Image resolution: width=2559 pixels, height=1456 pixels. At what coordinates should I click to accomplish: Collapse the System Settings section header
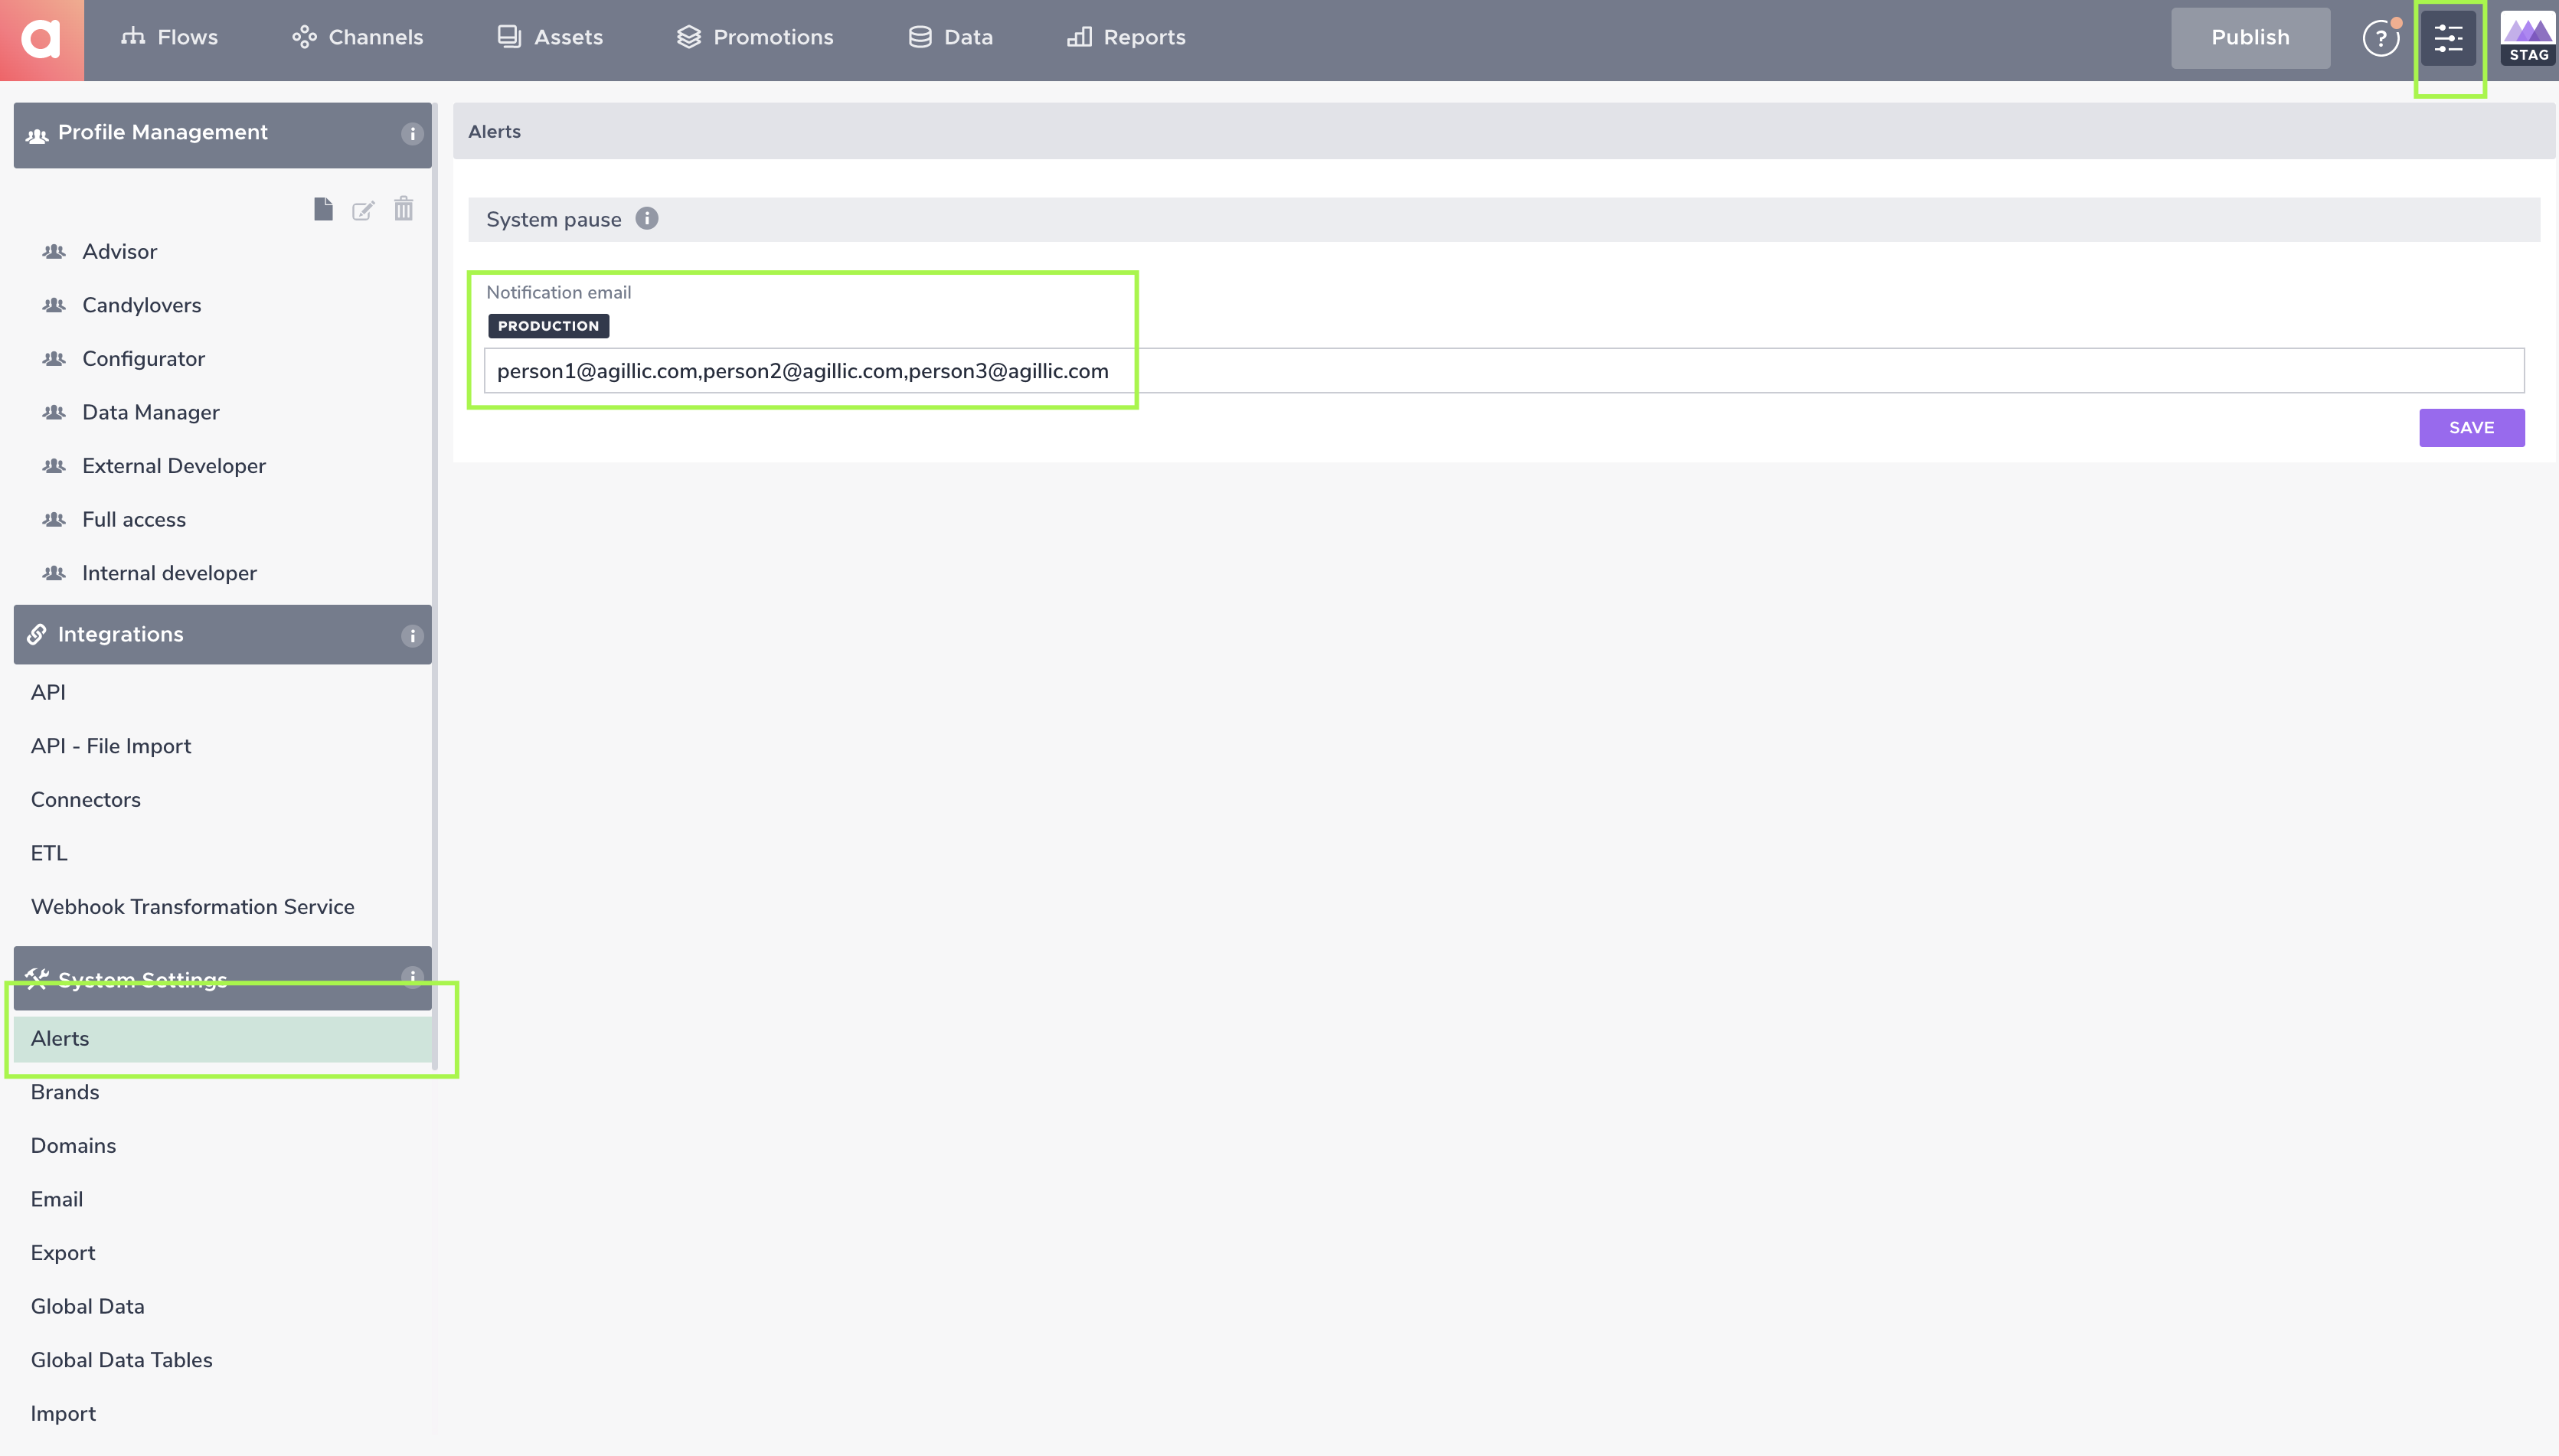pyautogui.click(x=222, y=978)
